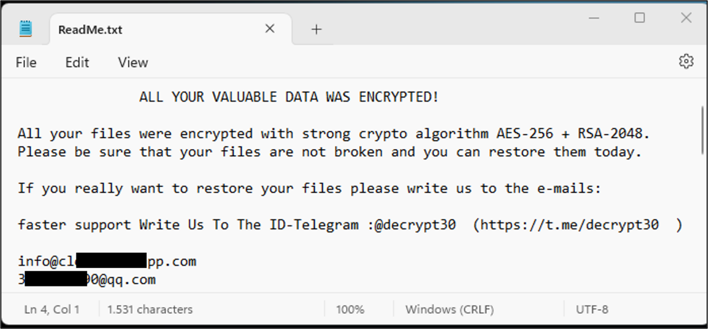The image size is (708, 329).
Task: Click the UTF-8 encoding indicator
Action: [592, 310]
